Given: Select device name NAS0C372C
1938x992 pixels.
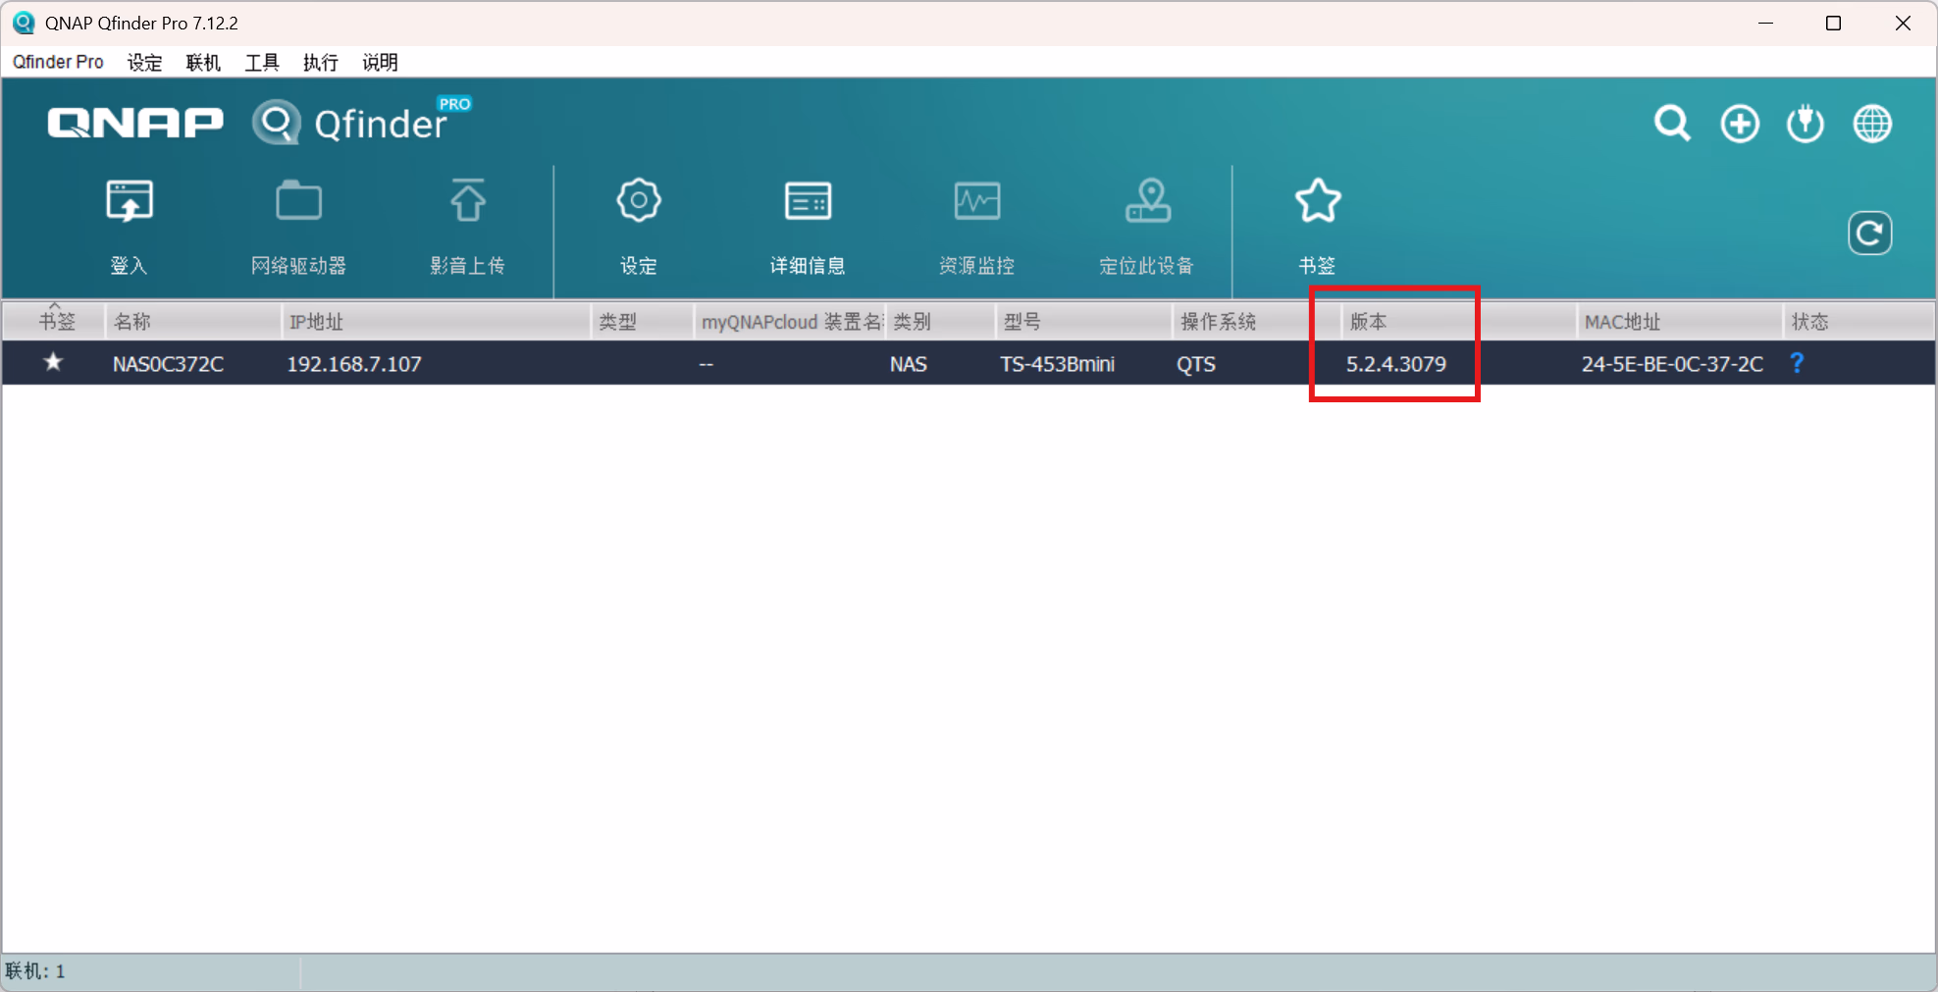Looking at the screenshot, I should (168, 364).
